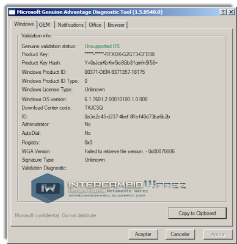Viewport: 237px width, 244px height.
Task: Click the Windows Product ID Type value 0
Action: tap(86, 81)
